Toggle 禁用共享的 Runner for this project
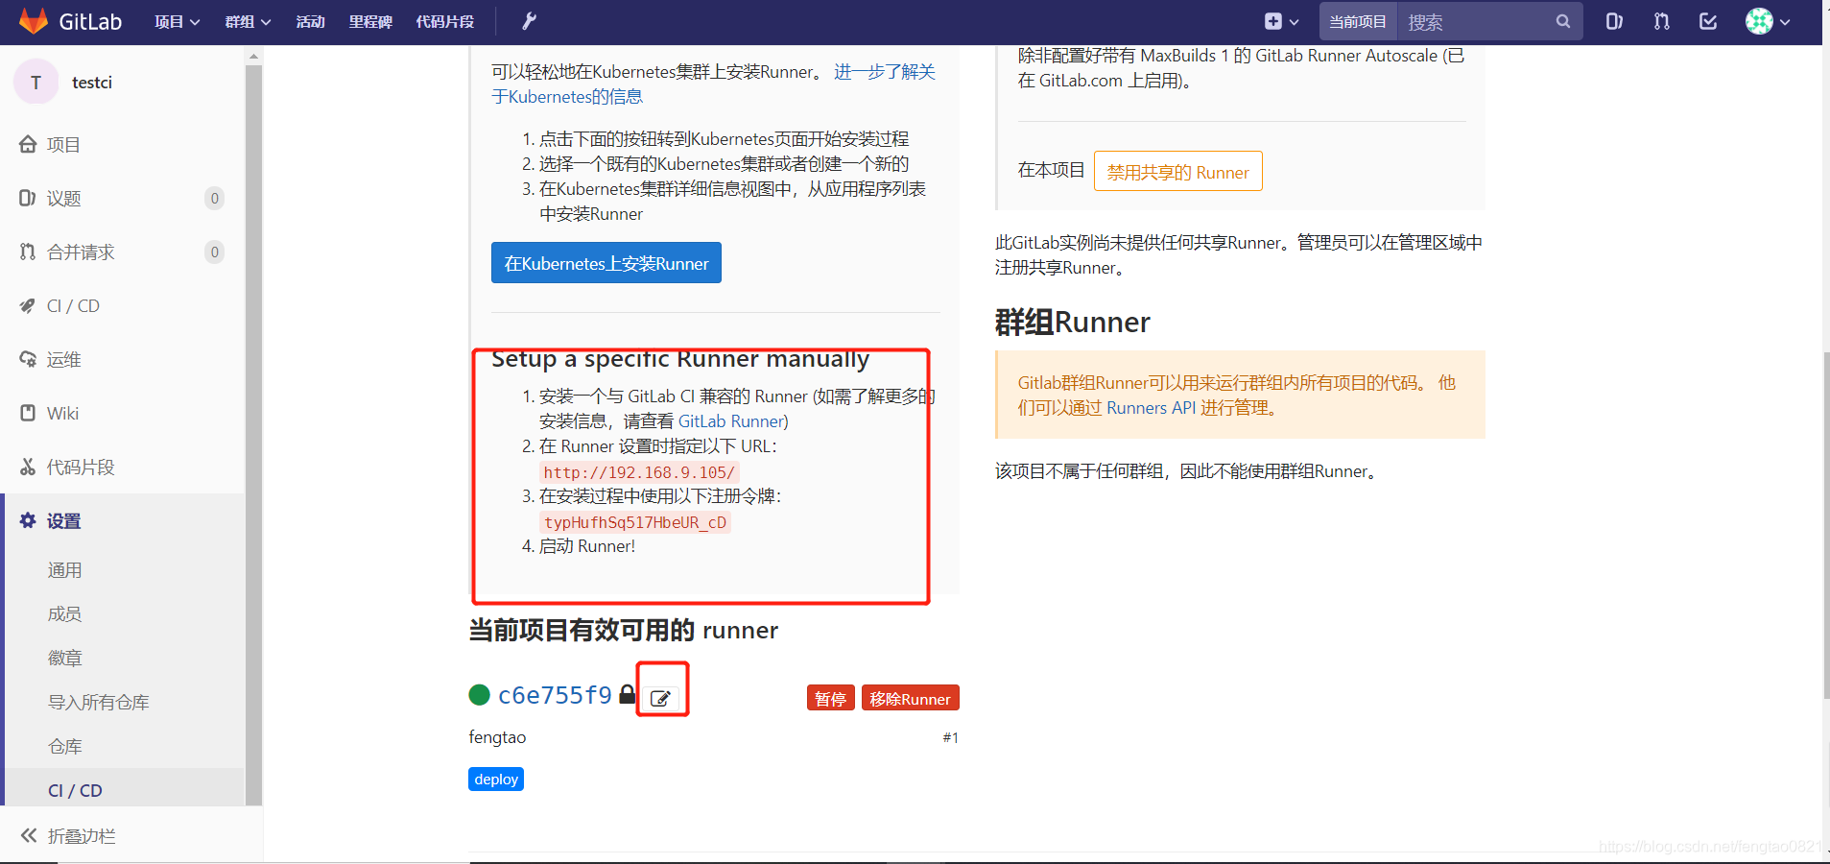This screenshot has height=864, width=1830. click(x=1177, y=171)
